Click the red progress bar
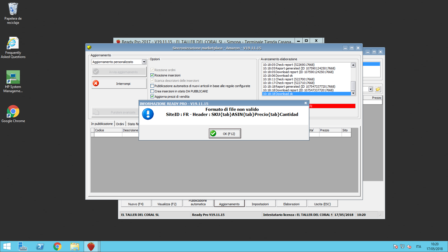Image resolution: width=448 pixels, height=252 pixels. tap(332, 106)
